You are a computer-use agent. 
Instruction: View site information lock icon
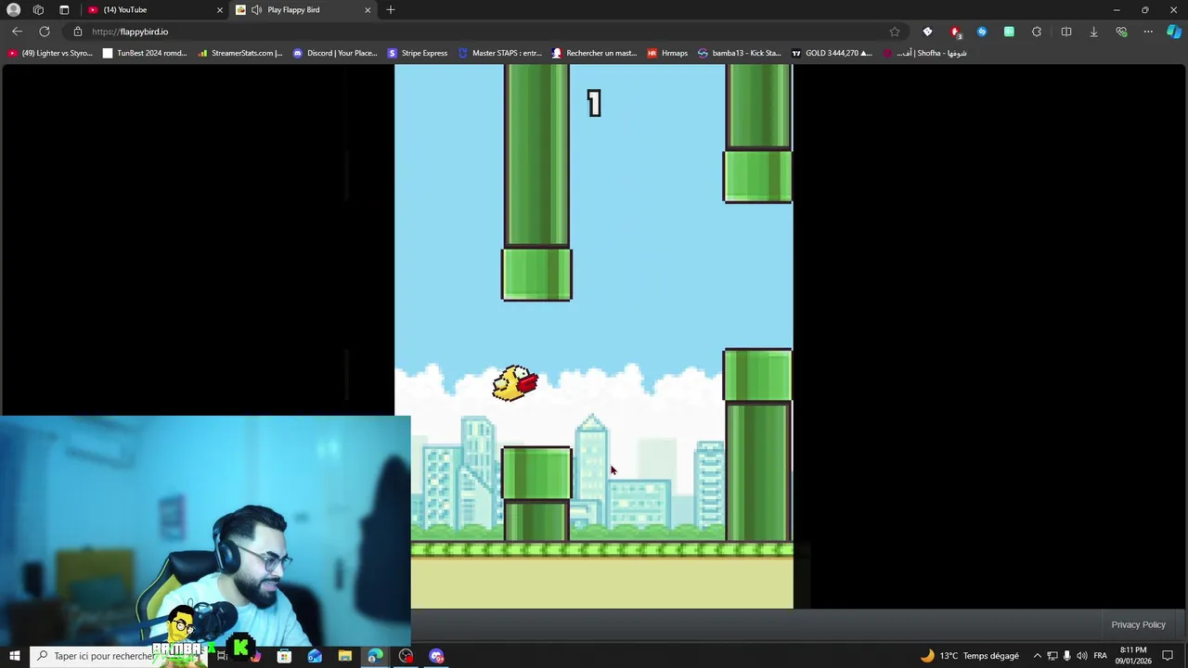pos(78,32)
